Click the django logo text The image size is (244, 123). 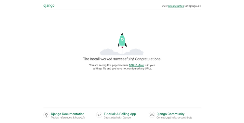[49, 6]
